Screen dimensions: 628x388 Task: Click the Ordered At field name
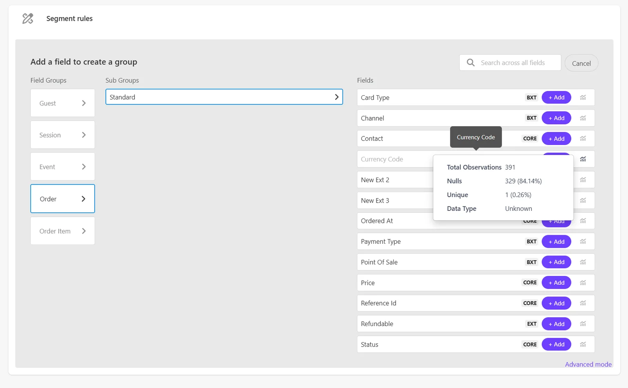point(377,221)
